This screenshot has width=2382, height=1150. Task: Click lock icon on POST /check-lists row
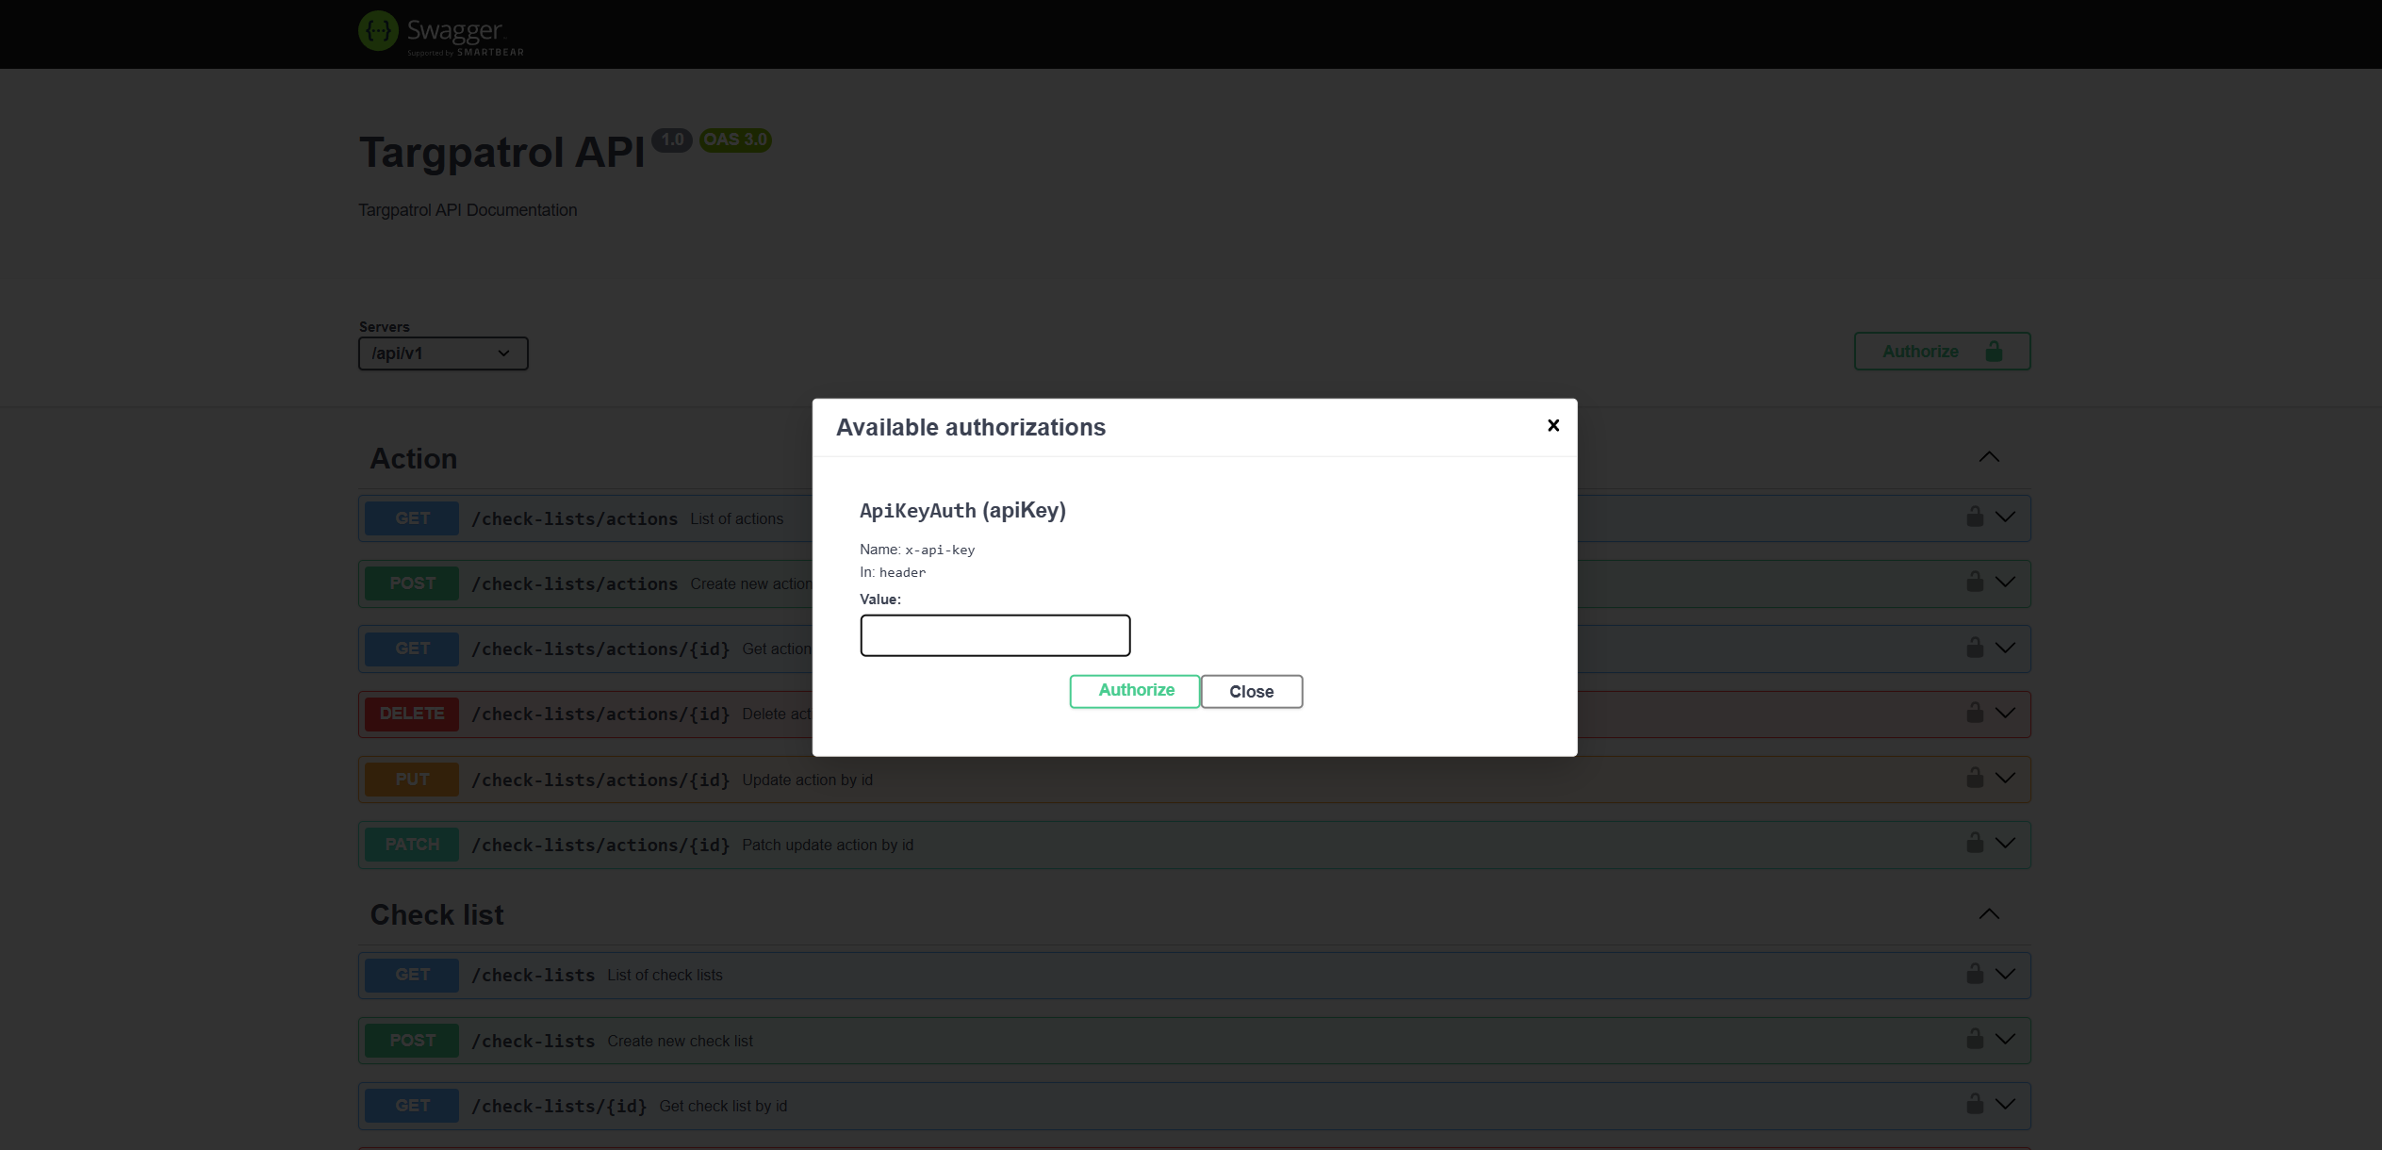(x=1975, y=1039)
